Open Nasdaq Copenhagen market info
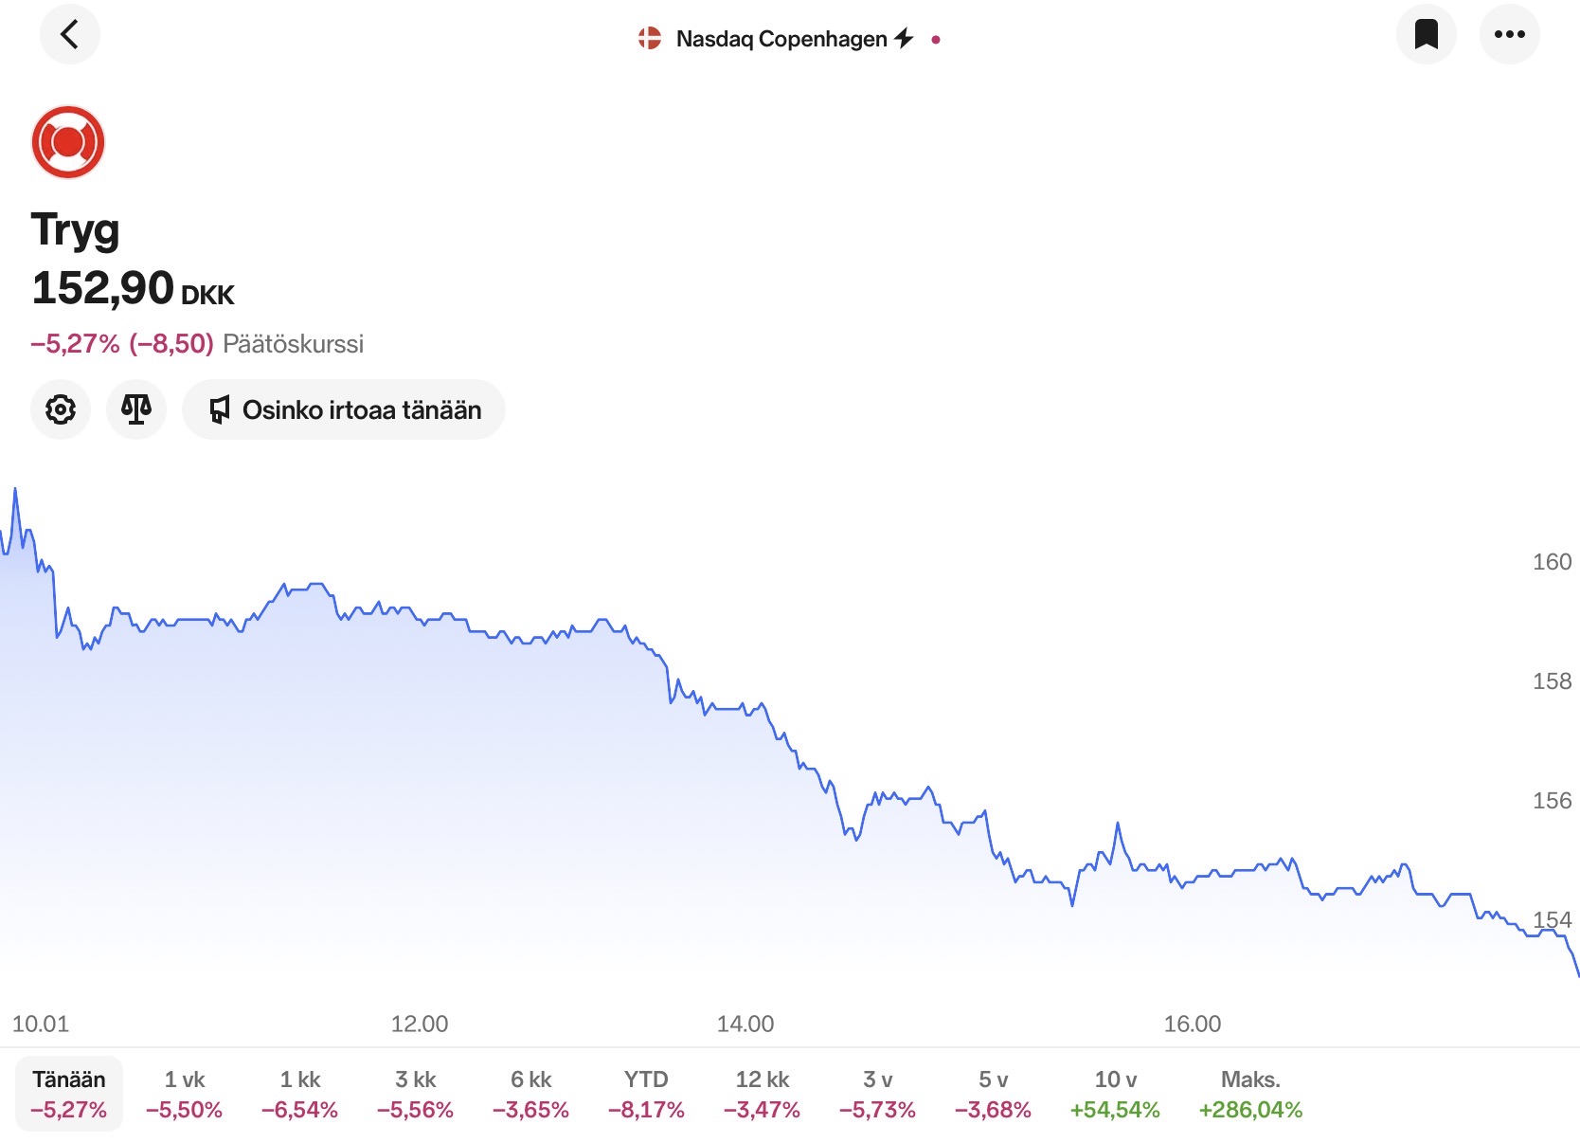Viewport: 1580px width, 1143px height. click(x=781, y=39)
